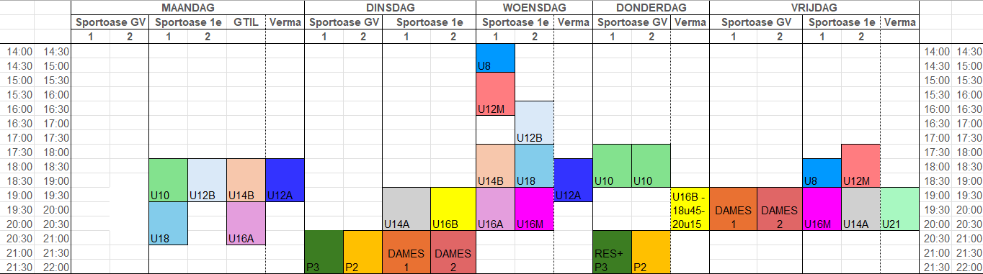Click the amber P2 cell on Thursday
The width and height of the screenshot is (983, 274).
click(x=651, y=252)
